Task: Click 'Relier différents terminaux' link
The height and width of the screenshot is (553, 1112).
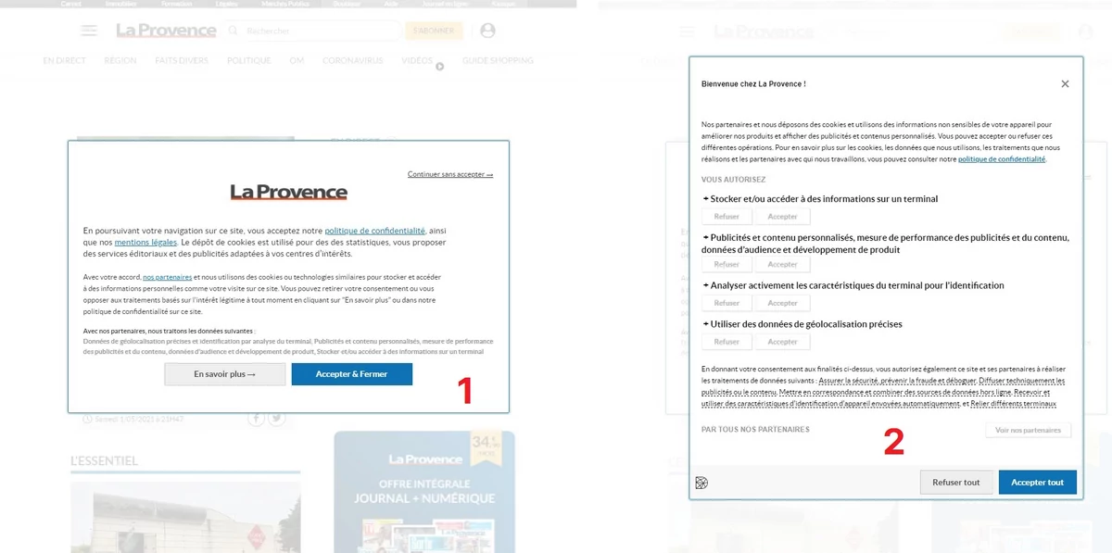Action: (x=1015, y=404)
